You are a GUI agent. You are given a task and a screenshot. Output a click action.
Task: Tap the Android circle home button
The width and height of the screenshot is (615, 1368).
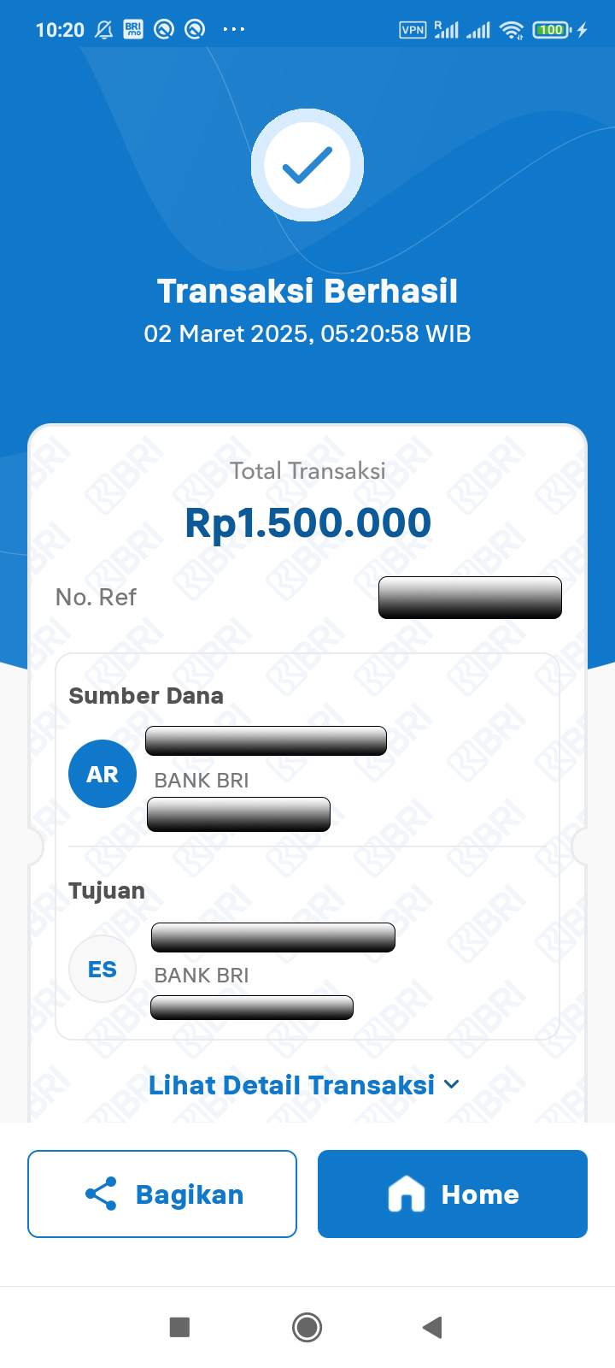point(307,1327)
